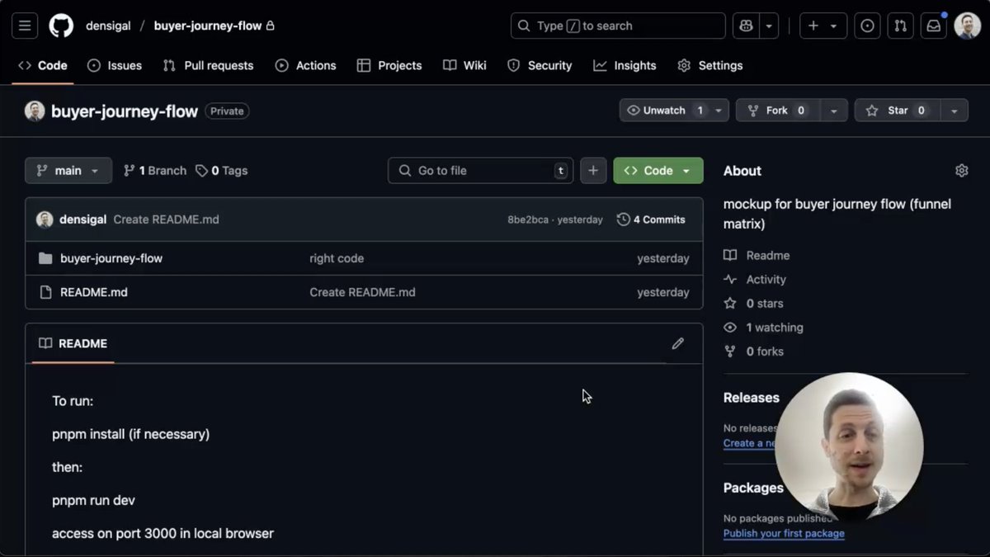Expand the Copilot dropdown arrow
The height and width of the screenshot is (557, 990).
[x=769, y=26]
